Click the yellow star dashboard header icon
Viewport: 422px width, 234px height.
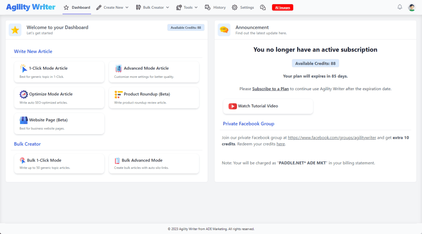(15, 30)
